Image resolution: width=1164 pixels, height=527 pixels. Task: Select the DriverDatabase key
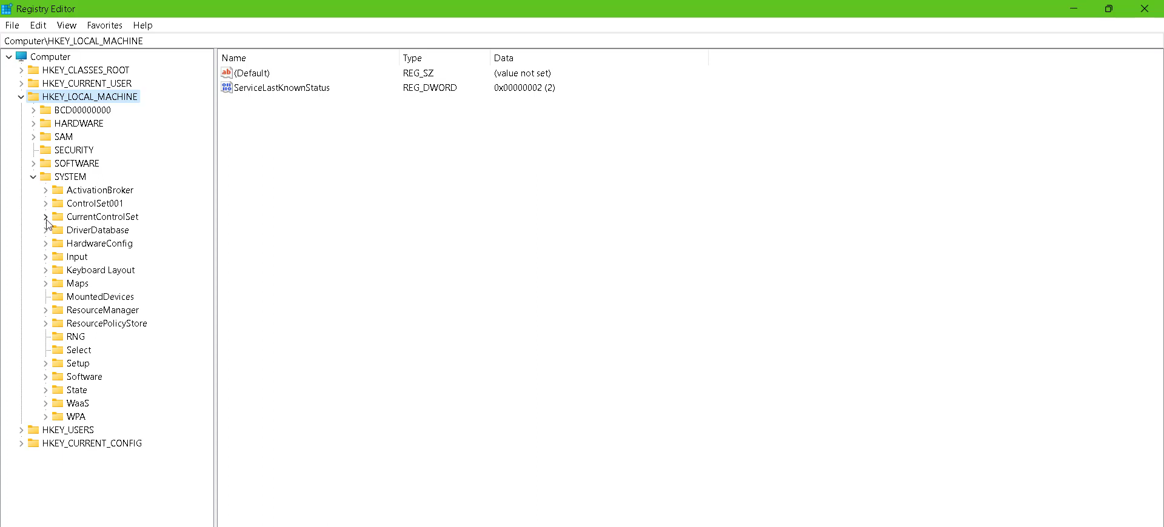click(x=98, y=230)
